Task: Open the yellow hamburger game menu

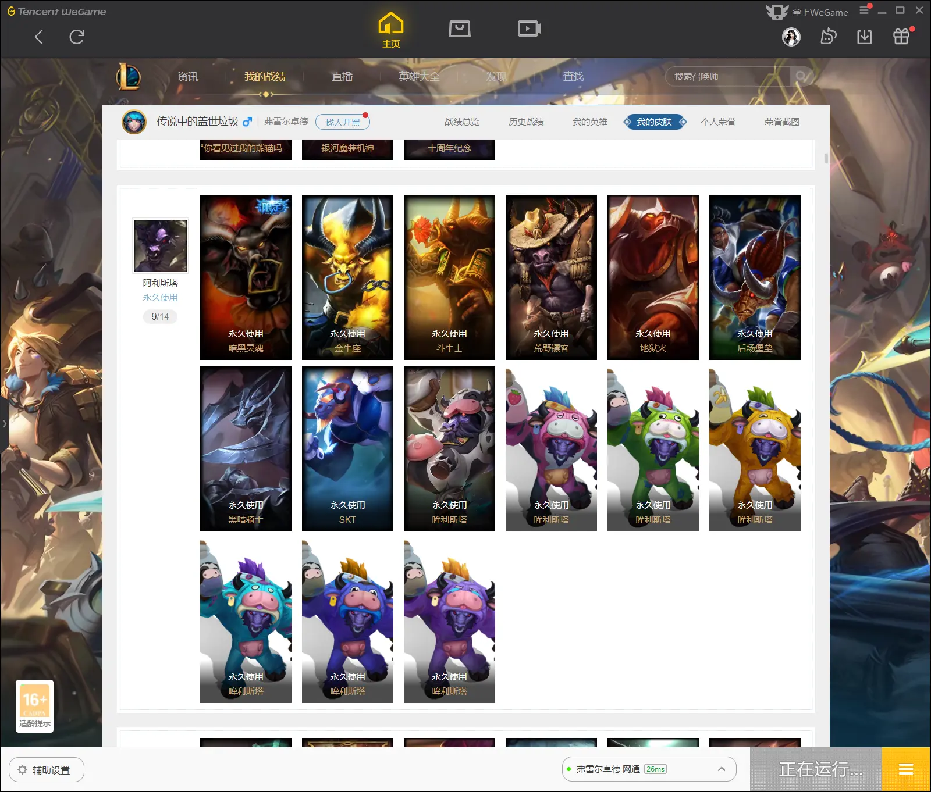Action: click(906, 769)
